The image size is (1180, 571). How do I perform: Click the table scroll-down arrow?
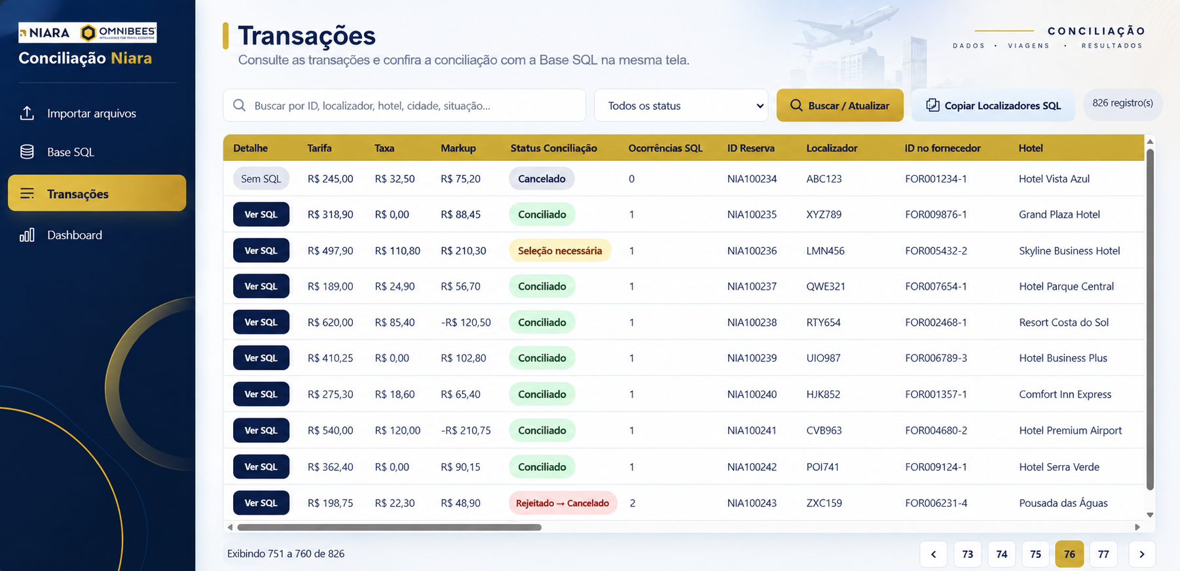tap(1150, 515)
